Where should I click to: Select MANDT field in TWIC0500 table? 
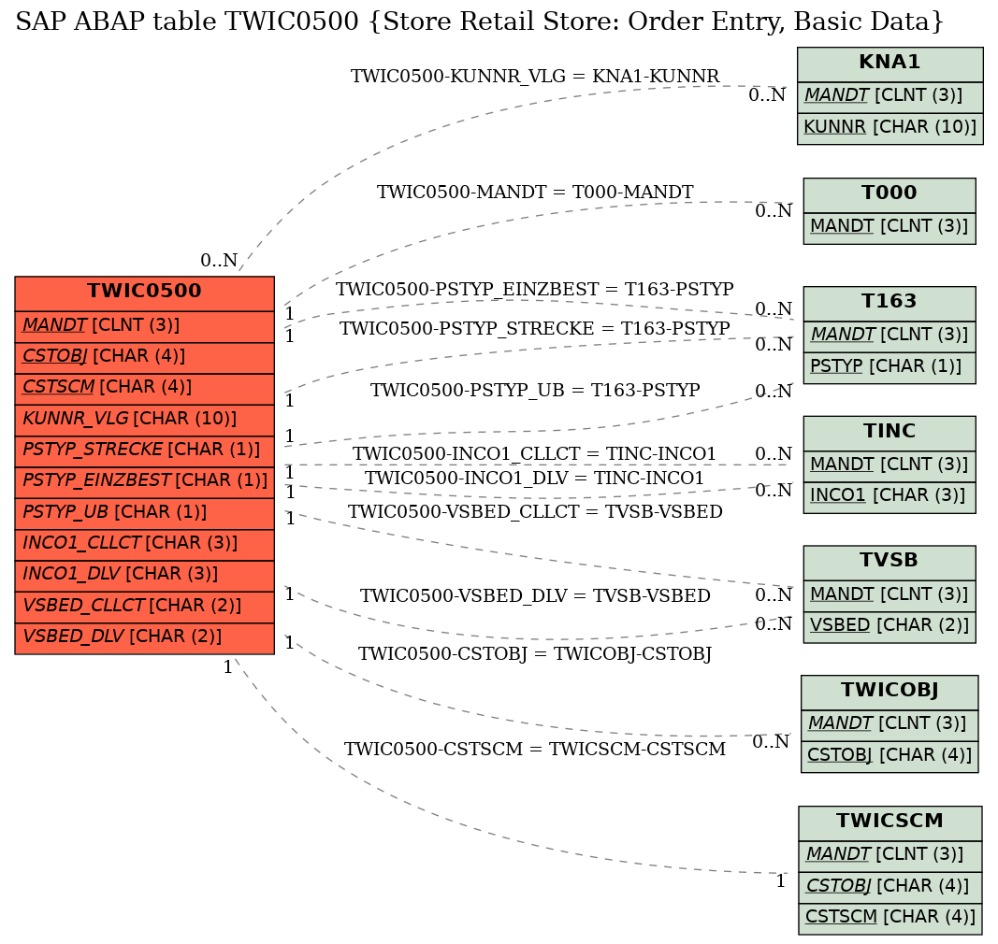coord(144,325)
